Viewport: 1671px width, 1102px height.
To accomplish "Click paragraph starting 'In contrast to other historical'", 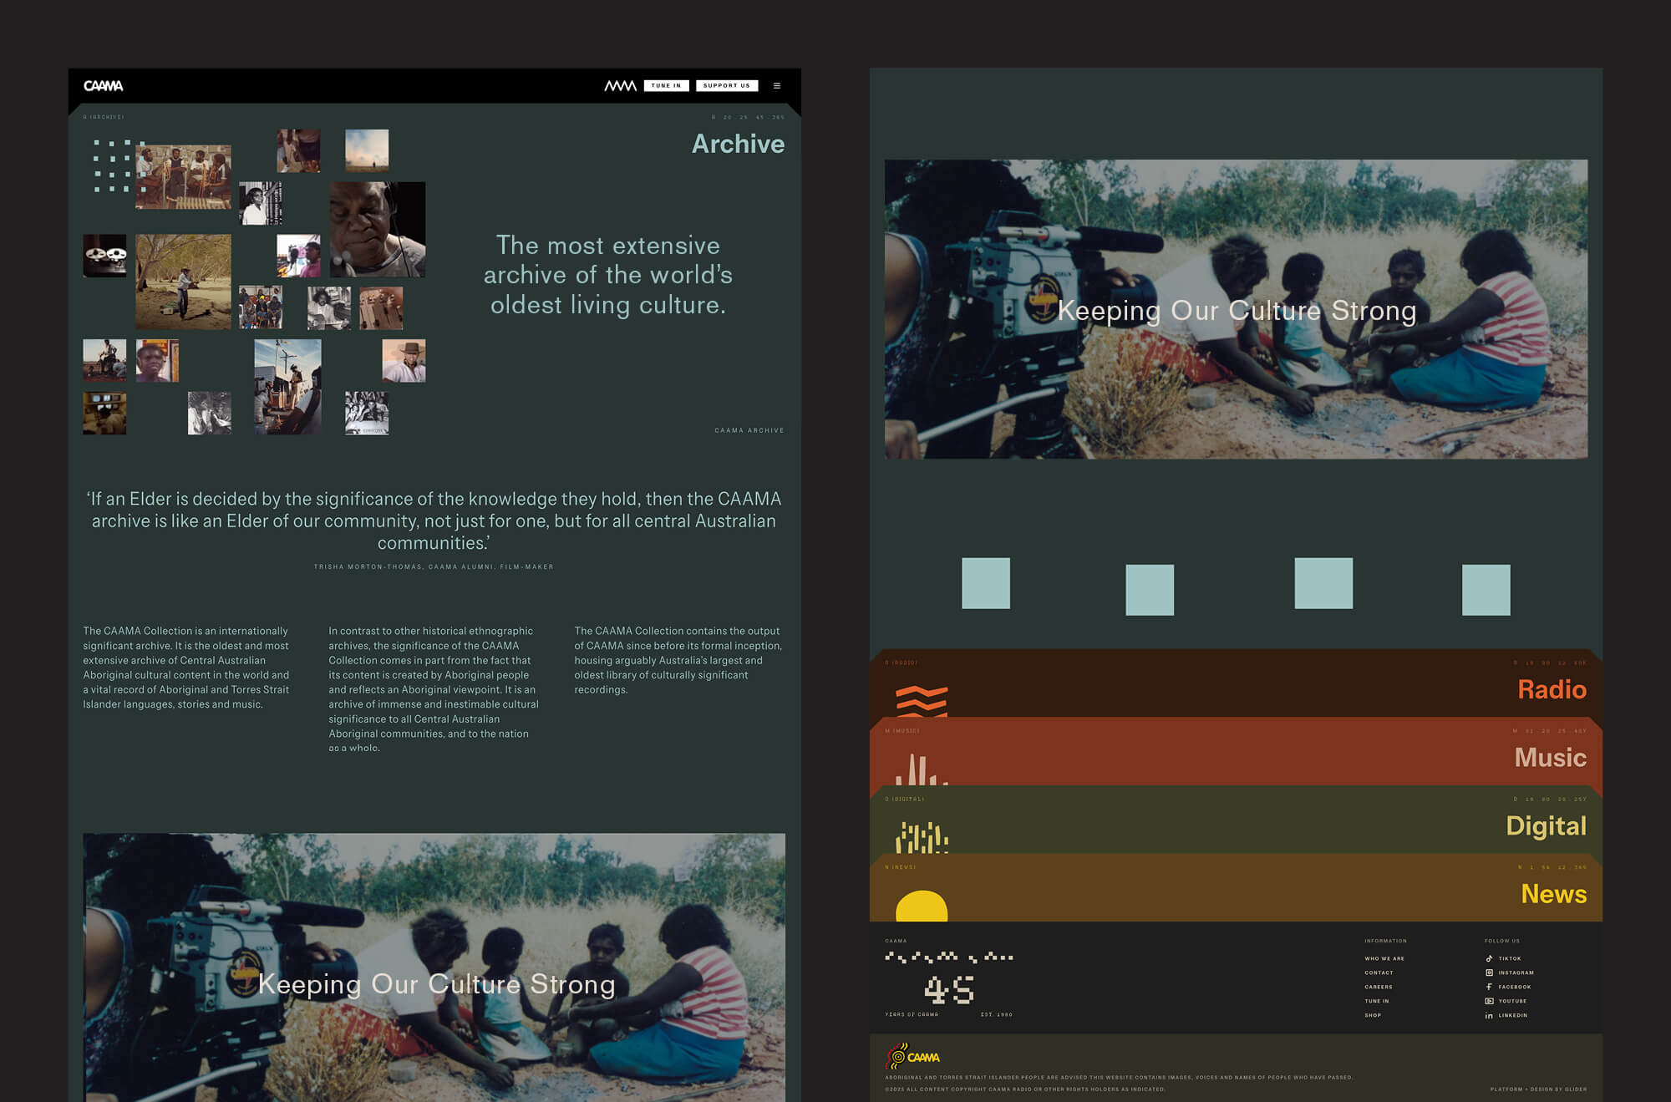I will point(434,689).
